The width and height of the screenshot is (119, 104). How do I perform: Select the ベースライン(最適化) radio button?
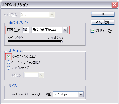8,62
